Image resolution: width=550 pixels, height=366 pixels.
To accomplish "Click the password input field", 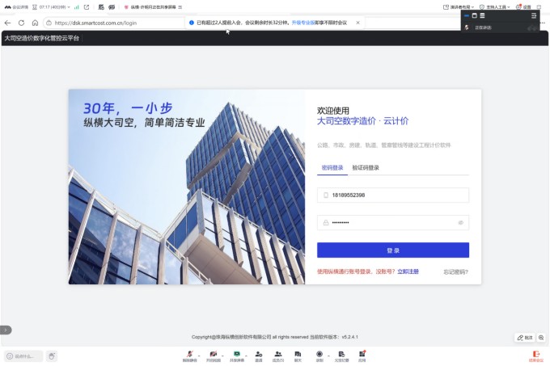I will click(x=393, y=222).
